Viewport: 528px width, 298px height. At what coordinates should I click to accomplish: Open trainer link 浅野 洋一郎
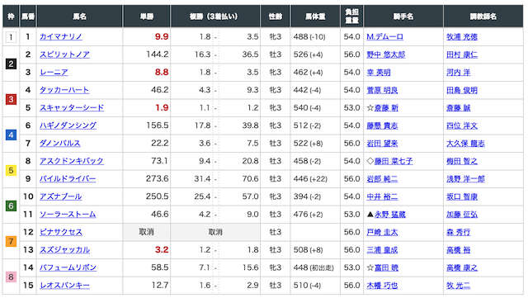coord(465,179)
